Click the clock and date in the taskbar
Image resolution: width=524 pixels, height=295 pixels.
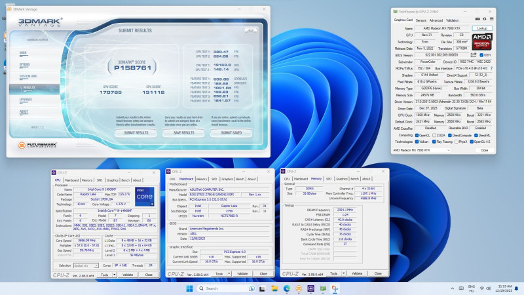tap(505, 288)
